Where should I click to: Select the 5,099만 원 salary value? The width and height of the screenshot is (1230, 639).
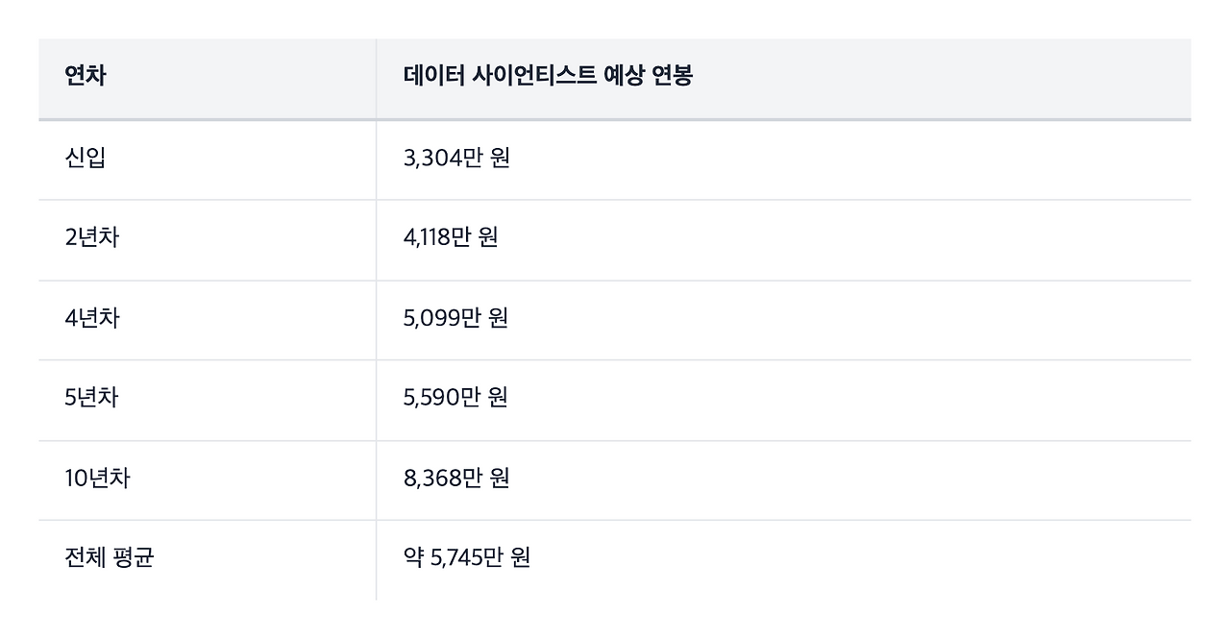click(455, 318)
